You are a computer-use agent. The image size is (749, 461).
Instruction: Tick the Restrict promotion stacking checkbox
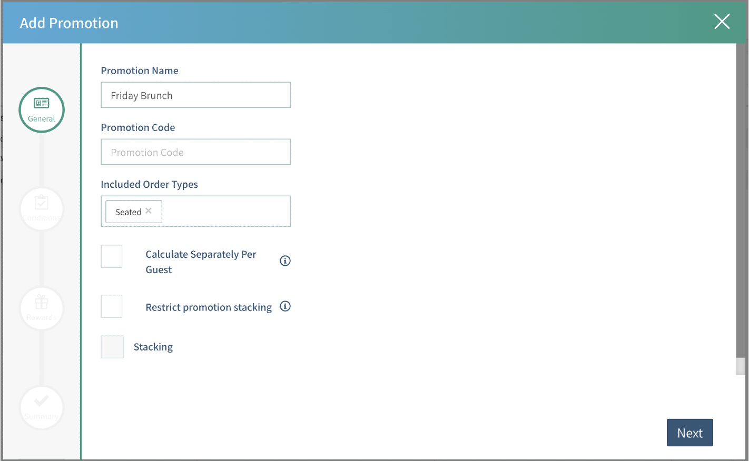112,306
